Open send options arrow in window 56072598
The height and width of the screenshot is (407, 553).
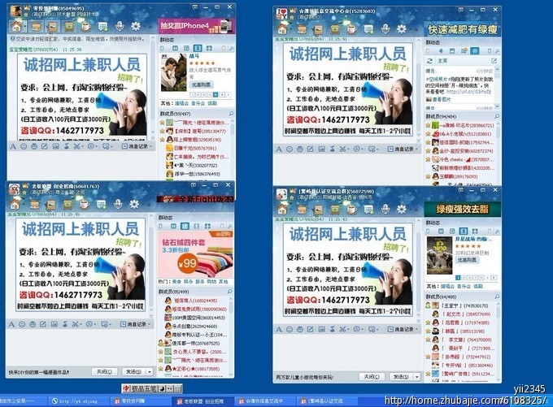417,377
